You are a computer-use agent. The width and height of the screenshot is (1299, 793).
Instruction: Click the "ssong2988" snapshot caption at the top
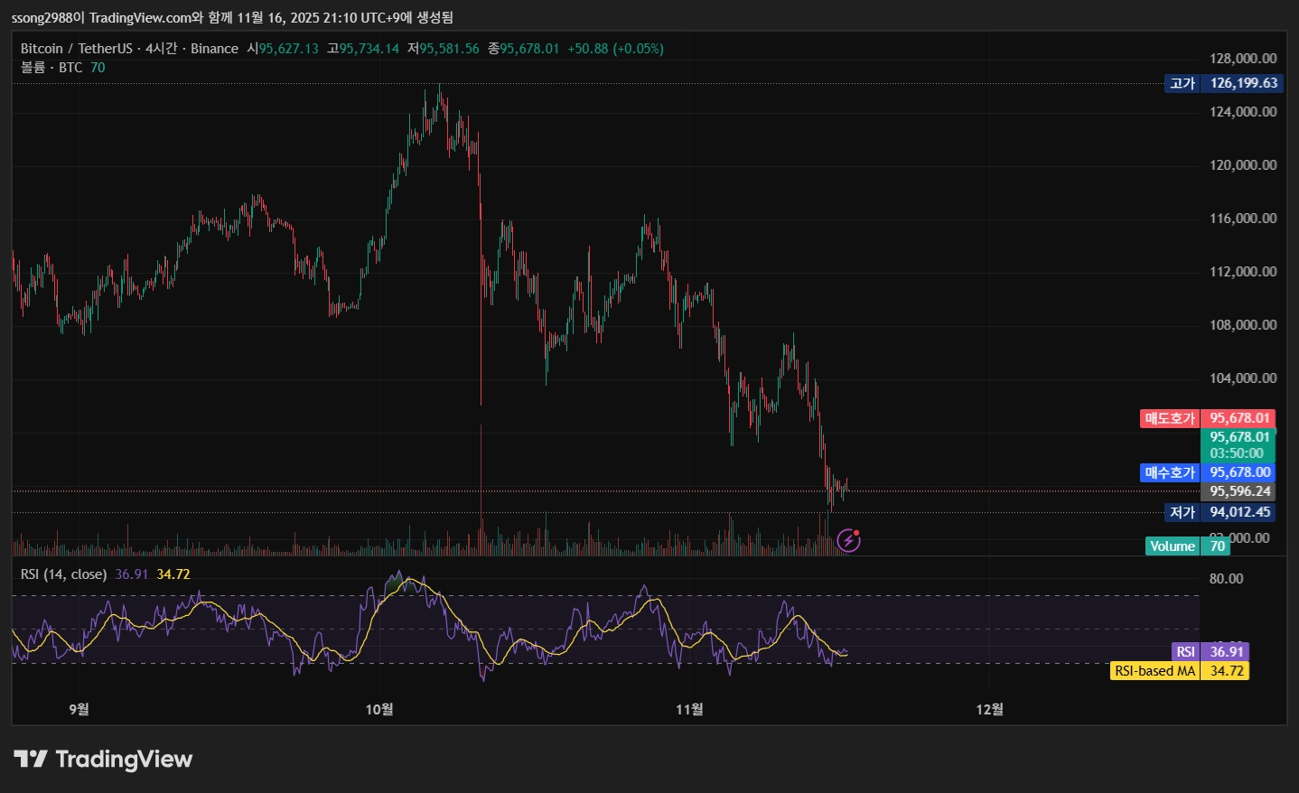point(232,17)
